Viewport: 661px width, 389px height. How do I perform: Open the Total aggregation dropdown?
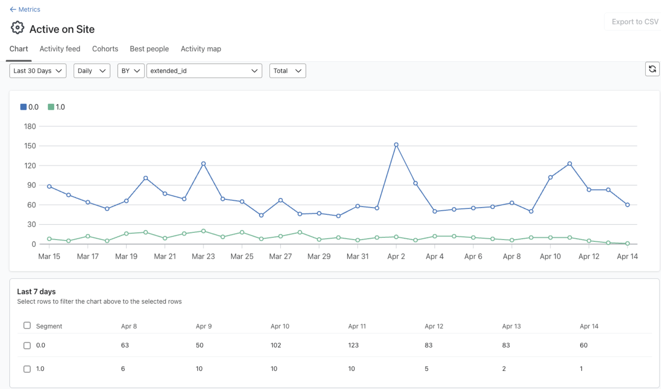[x=287, y=71]
